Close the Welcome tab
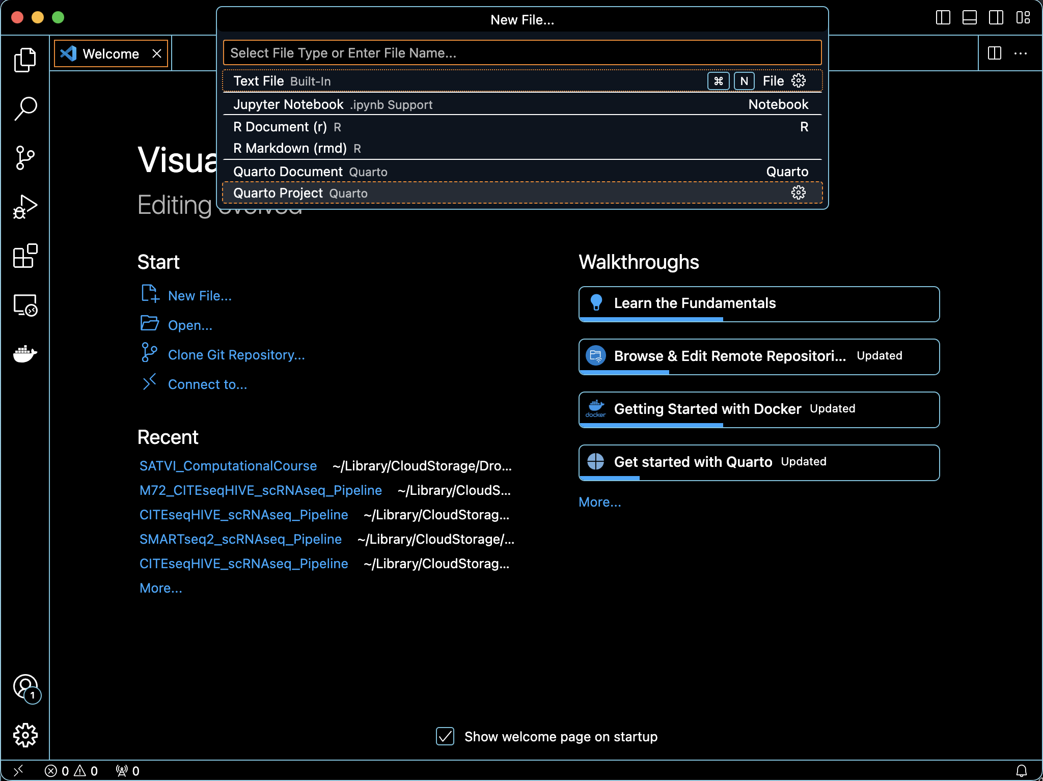 [157, 53]
